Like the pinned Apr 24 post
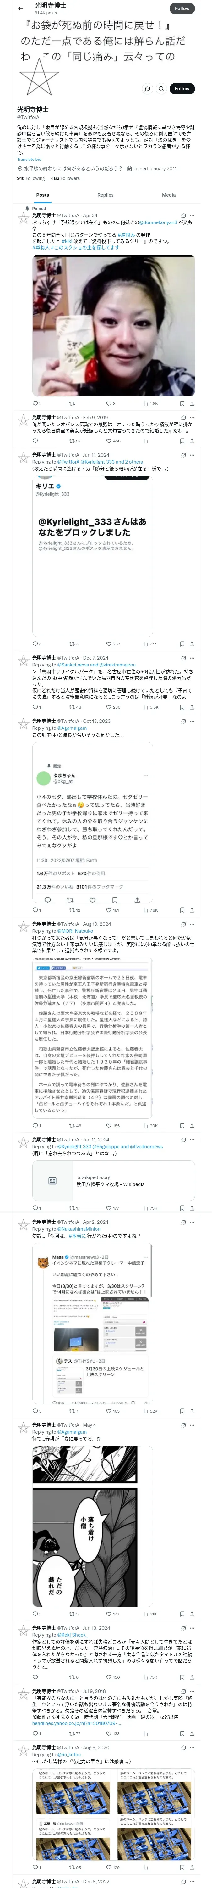This screenshot has width=212, height=1888. (x=110, y=403)
